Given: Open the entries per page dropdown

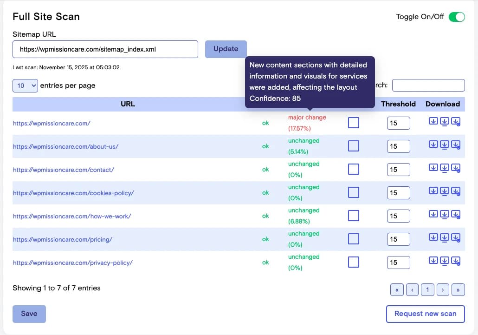Looking at the screenshot, I should click(x=25, y=85).
